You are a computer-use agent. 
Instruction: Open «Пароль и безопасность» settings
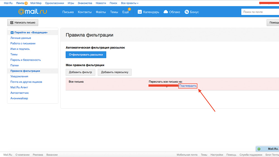[x=26, y=60]
